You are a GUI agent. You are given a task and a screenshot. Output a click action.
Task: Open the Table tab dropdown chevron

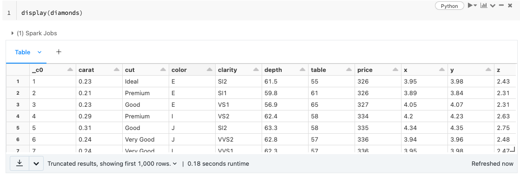click(x=39, y=52)
